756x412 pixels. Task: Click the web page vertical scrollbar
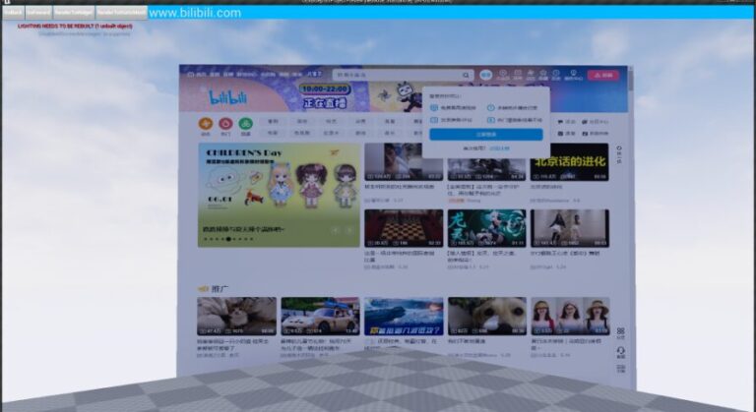[x=631, y=81]
